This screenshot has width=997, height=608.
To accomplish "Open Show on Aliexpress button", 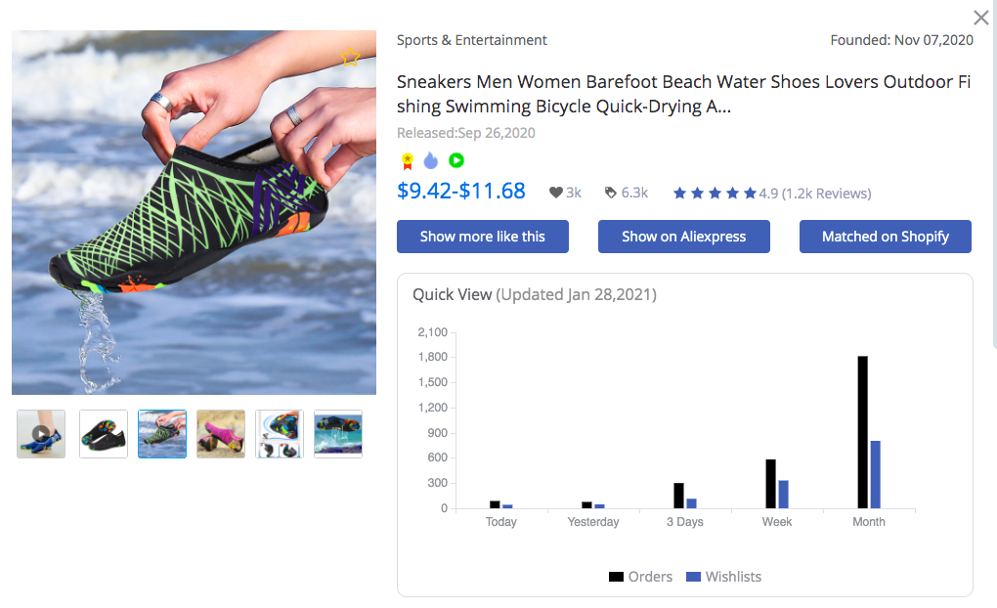I will pos(683,237).
